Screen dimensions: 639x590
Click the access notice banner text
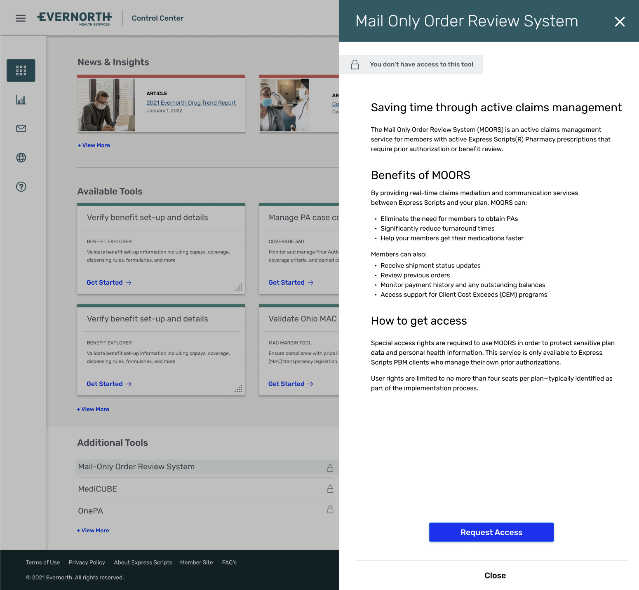(421, 64)
